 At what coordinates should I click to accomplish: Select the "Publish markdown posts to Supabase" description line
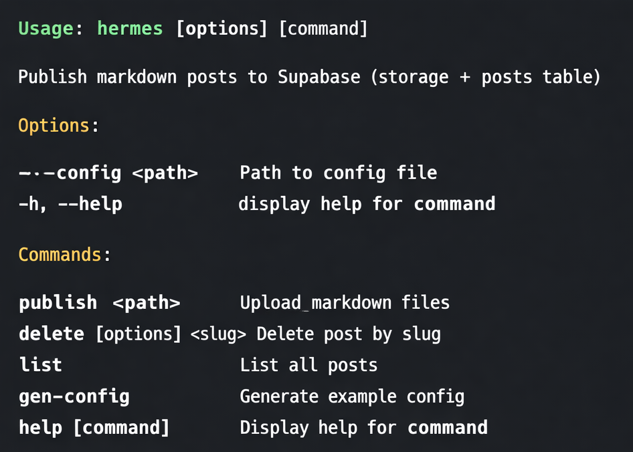point(309,77)
